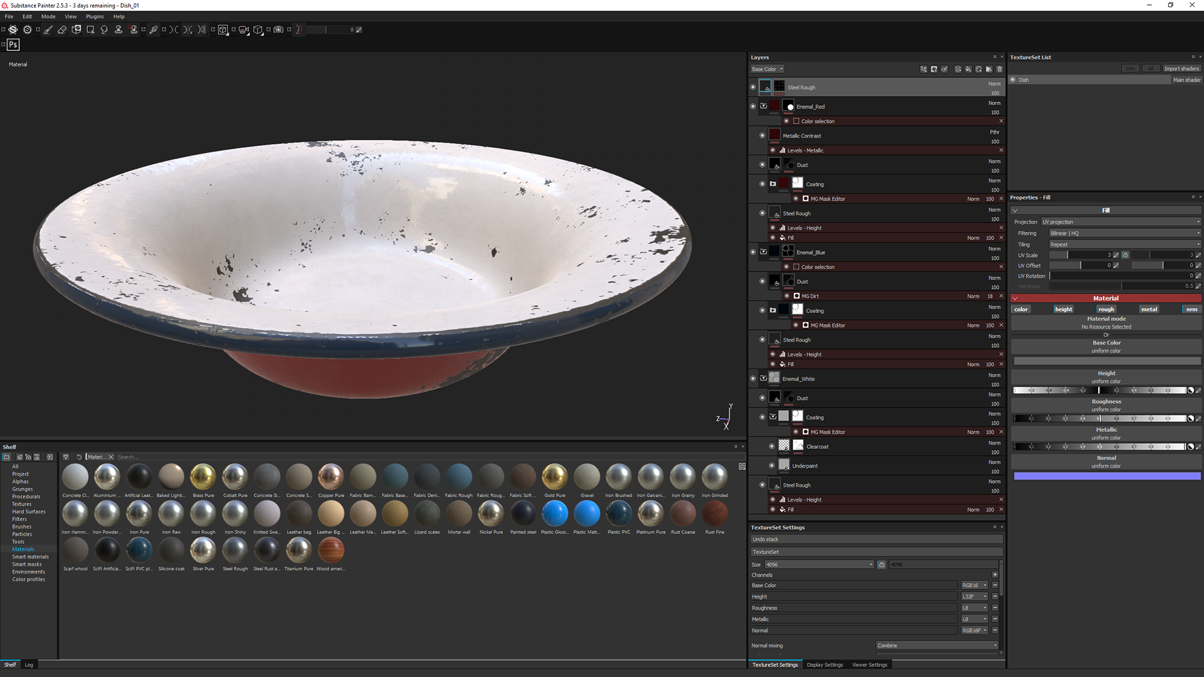Open the Tiling dropdown showing Repeat
Viewport: 1204px width, 677px height.
coord(1125,244)
